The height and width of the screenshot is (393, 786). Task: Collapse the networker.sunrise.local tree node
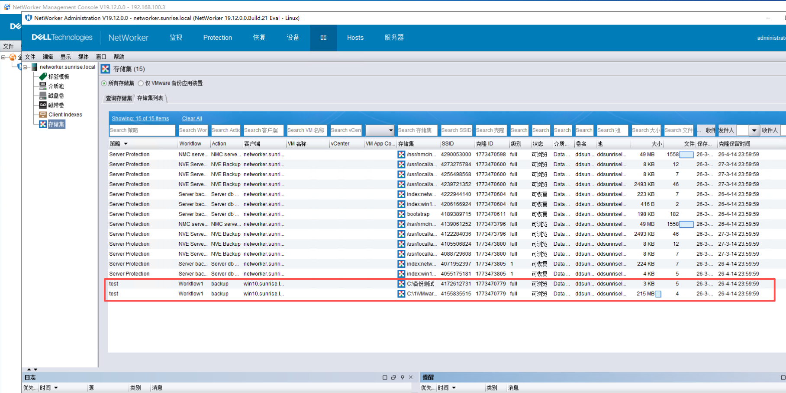point(25,67)
